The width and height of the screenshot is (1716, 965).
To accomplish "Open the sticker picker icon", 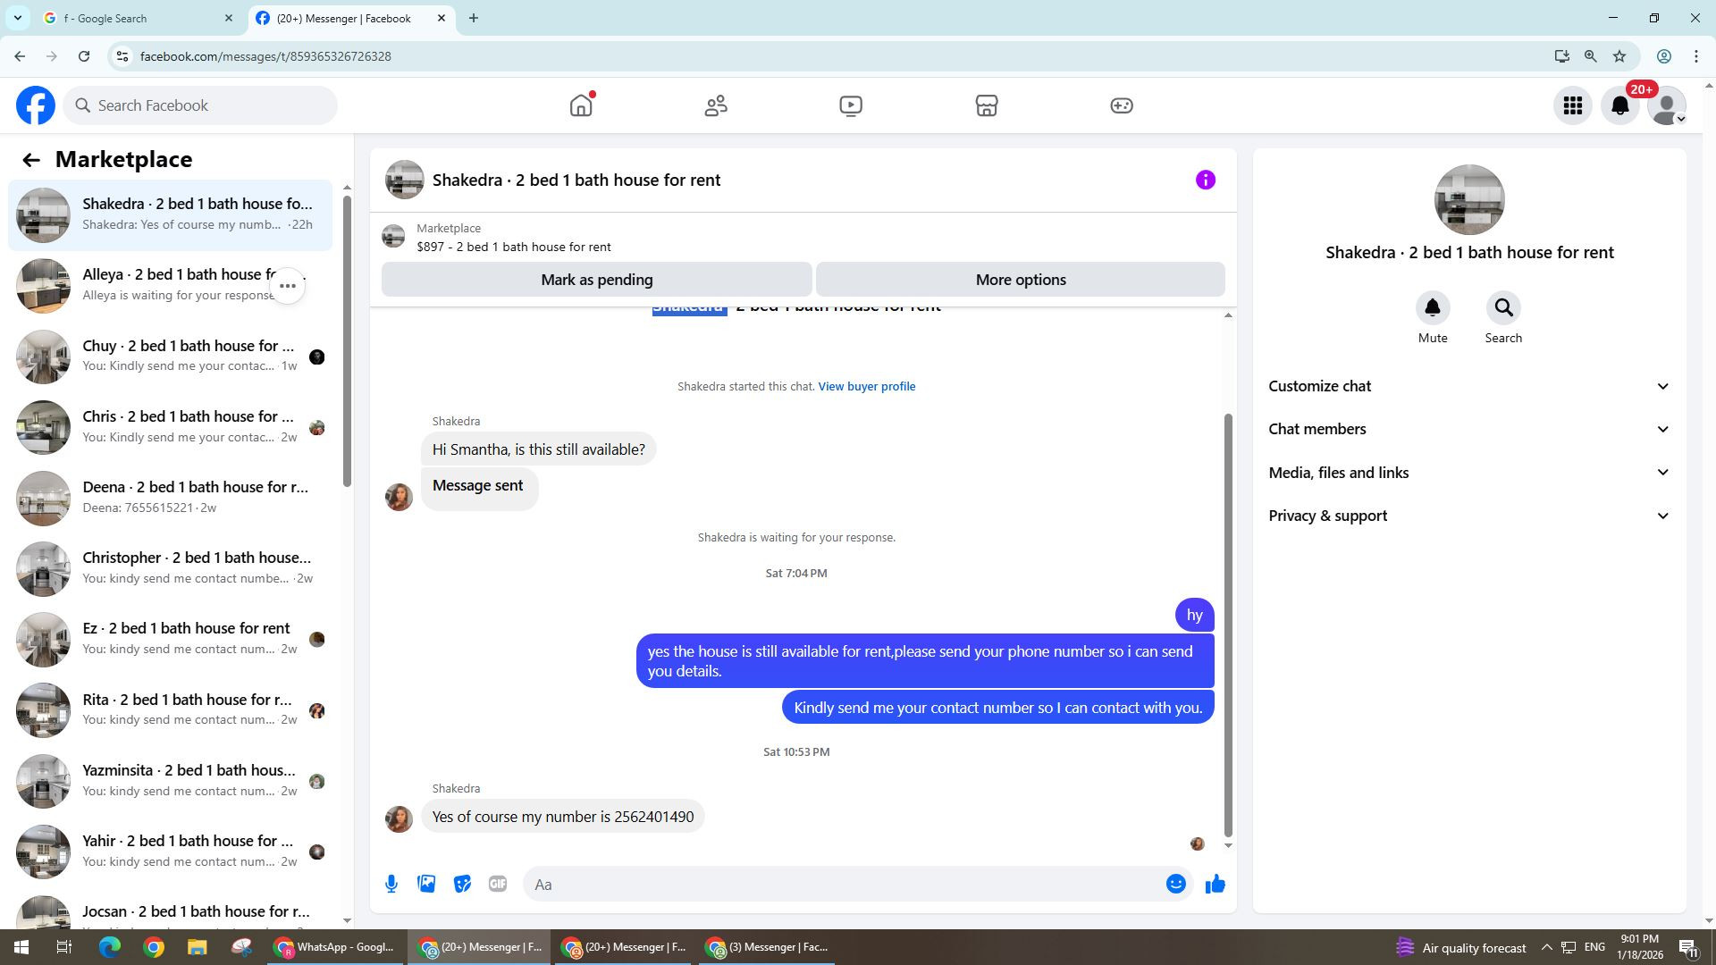I will coord(462,885).
